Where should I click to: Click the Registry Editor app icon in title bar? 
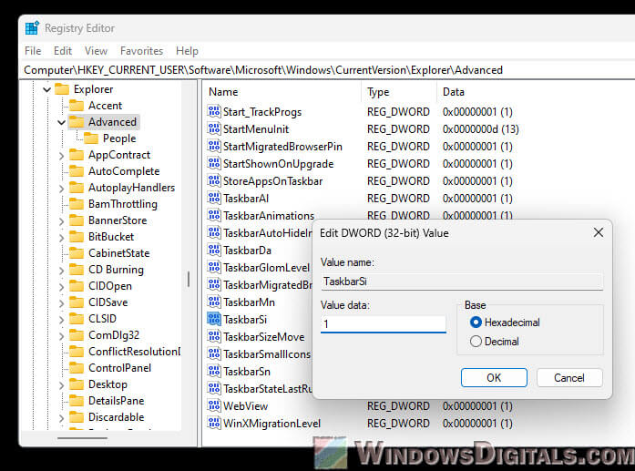pos(32,28)
